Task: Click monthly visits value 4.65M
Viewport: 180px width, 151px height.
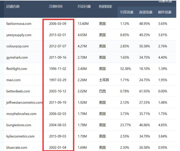Action: point(82,35)
